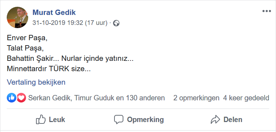View the 4 keer gedeeld shares
Image resolution: width=276 pixels, height=132 pixels.
tap(246, 98)
